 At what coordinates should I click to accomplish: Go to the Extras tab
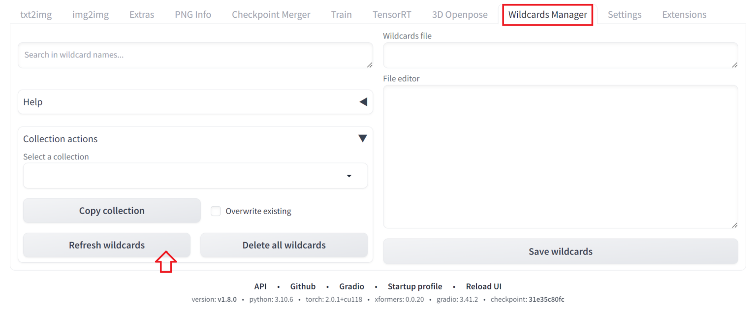pos(142,14)
